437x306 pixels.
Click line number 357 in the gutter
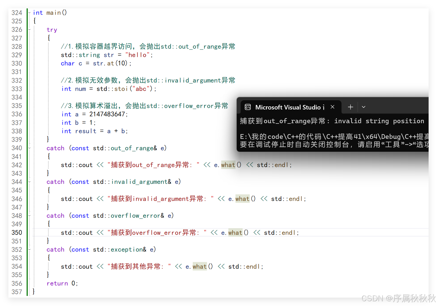pyautogui.click(x=17, y=292)
